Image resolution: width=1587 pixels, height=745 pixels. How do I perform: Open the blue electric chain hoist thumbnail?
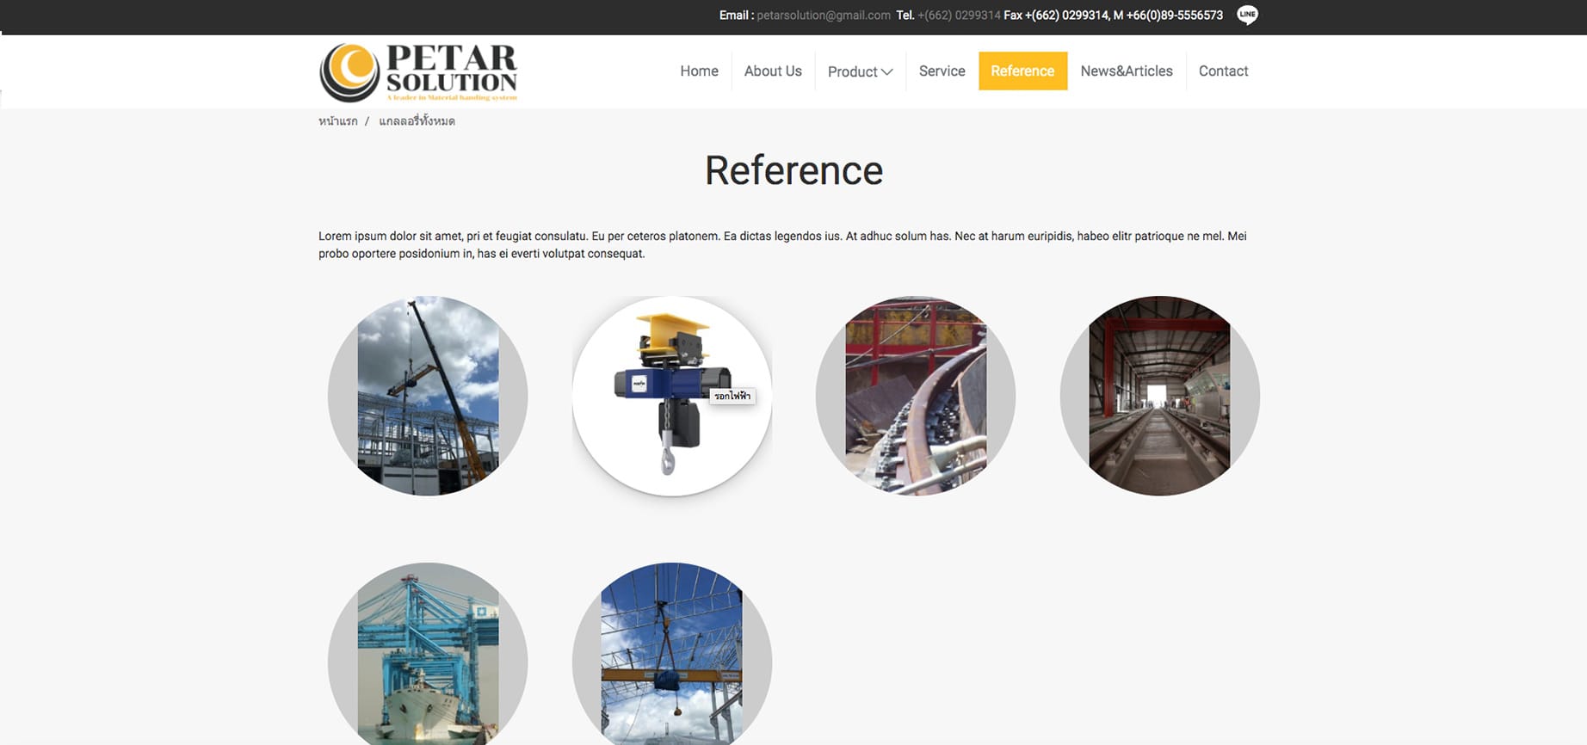tap(671, 396)
